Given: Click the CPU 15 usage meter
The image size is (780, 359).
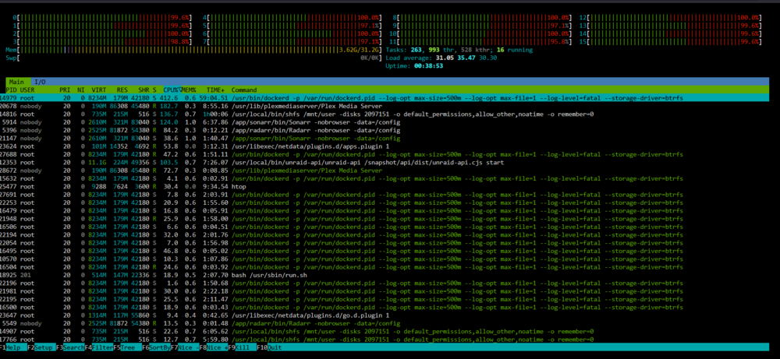Looking at the screenshot, I should click(x=670, y=42).
